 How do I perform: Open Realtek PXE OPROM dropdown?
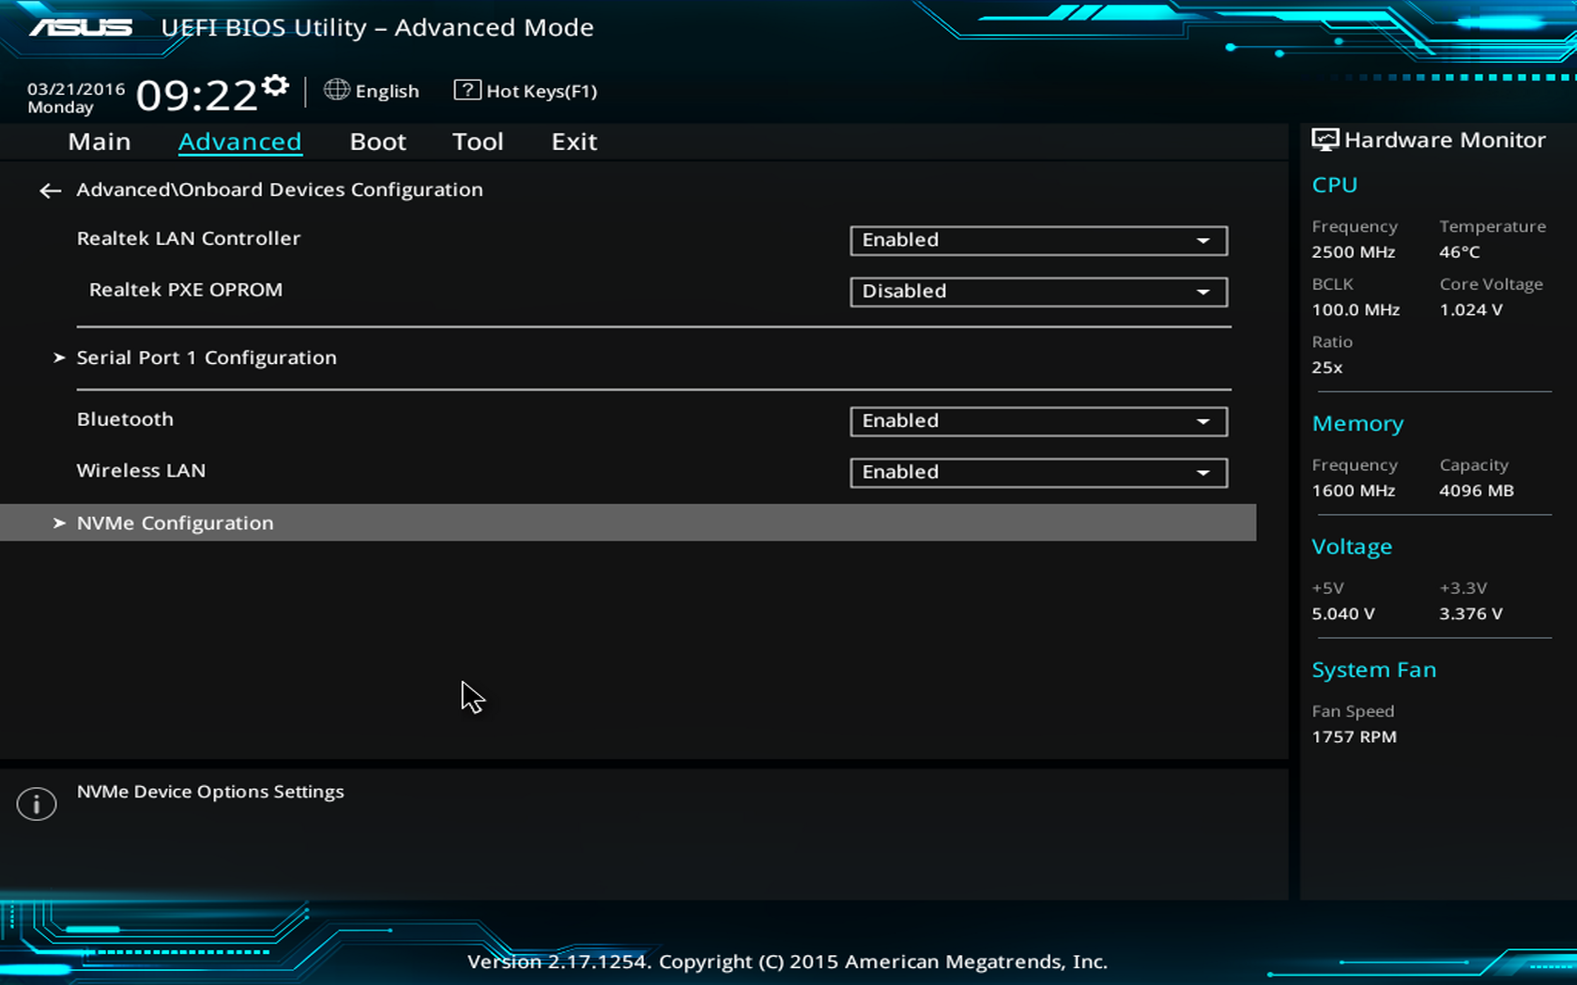[1038, 292]
